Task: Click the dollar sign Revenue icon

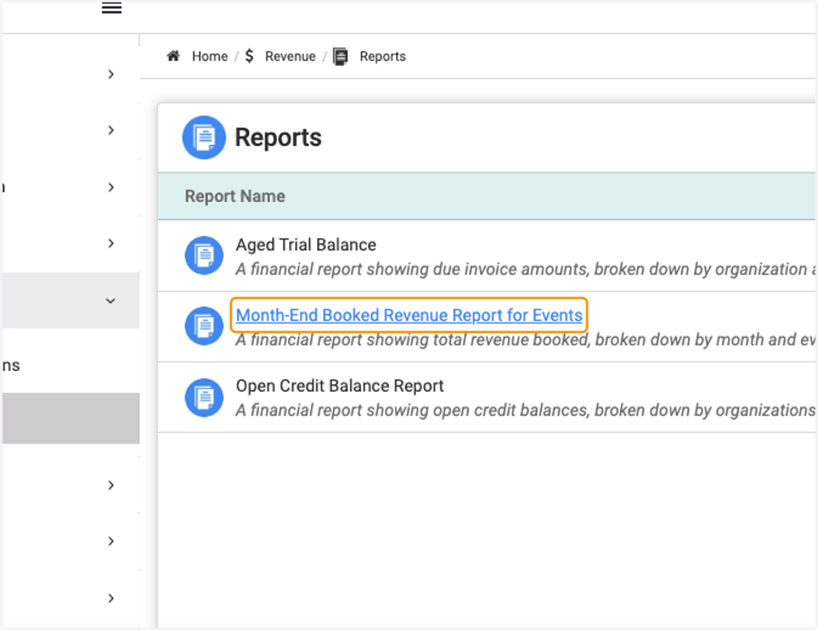Action: click(249, 57)
